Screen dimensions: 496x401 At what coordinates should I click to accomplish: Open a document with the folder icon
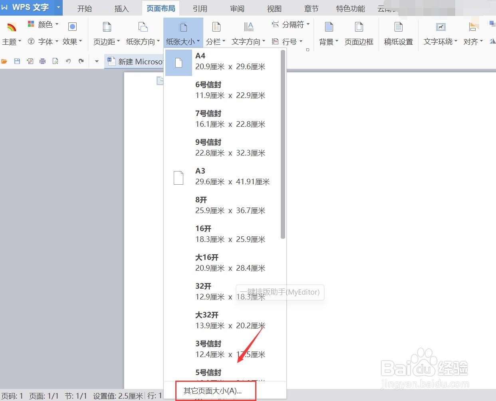point(4,61)
